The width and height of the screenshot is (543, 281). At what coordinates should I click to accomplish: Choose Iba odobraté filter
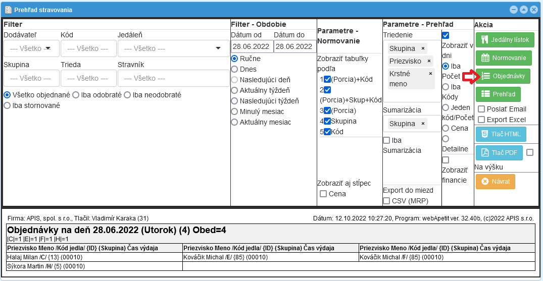point(76,94)
